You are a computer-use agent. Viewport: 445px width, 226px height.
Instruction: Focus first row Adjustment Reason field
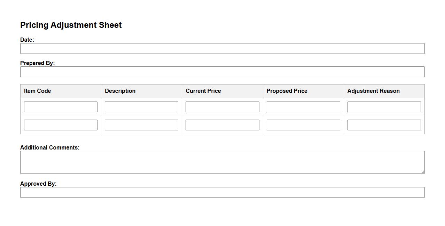(384, 107)
